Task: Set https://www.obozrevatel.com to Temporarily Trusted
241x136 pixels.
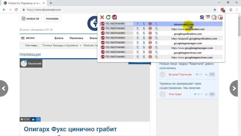Action: click(x=138, y=29)
